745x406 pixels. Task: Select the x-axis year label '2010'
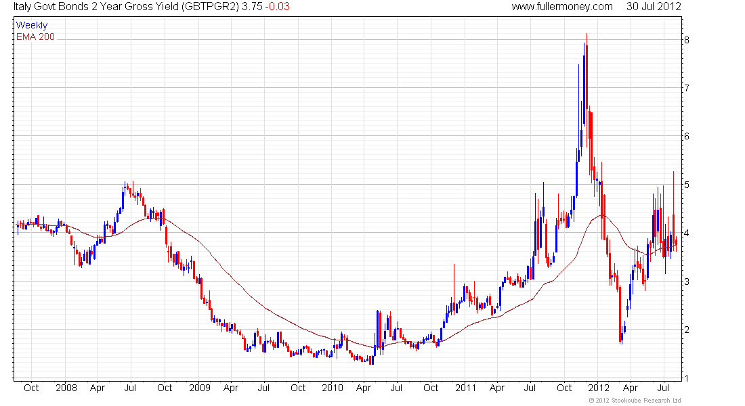point(332,388)
